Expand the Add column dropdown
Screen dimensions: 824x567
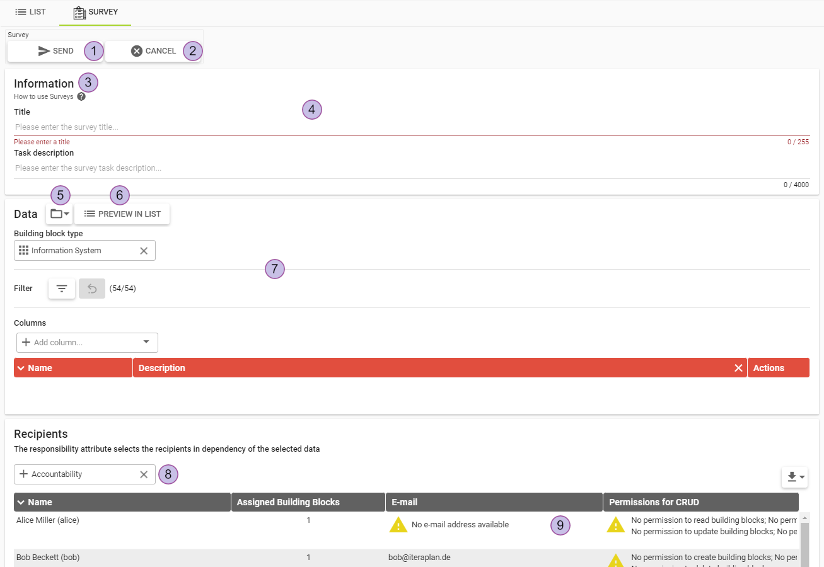click(x=146, y=342)
